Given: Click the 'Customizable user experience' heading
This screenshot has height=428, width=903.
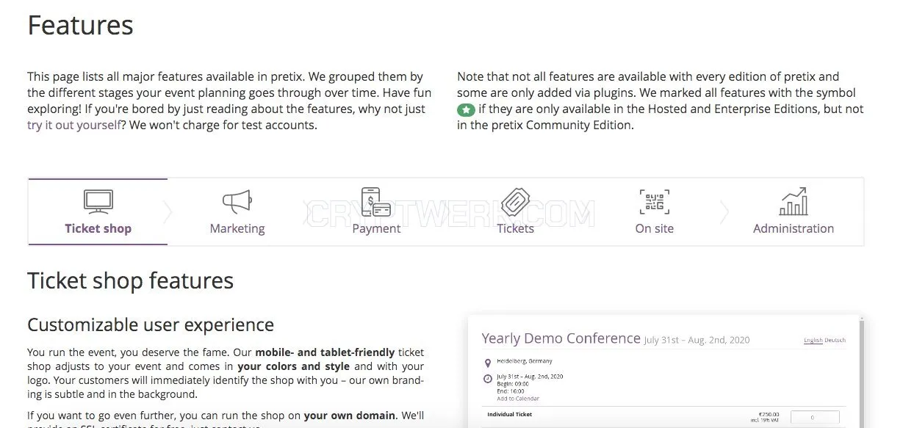Looking at the screenshot, I should [x=151, y=324].
